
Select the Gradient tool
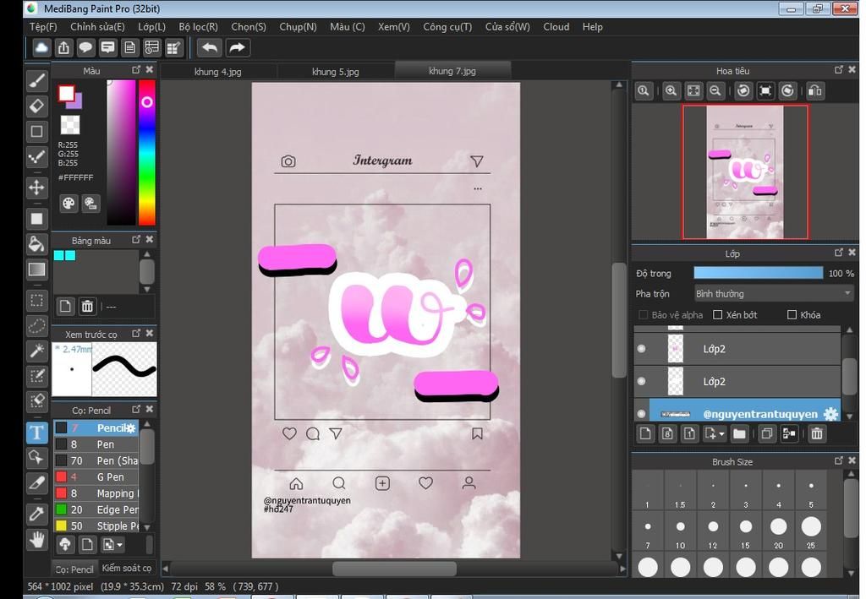coord(36,270)
